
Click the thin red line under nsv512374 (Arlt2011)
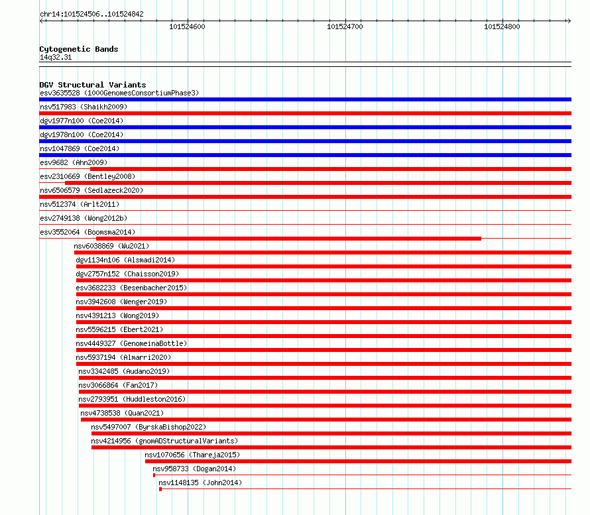(305, 210)
